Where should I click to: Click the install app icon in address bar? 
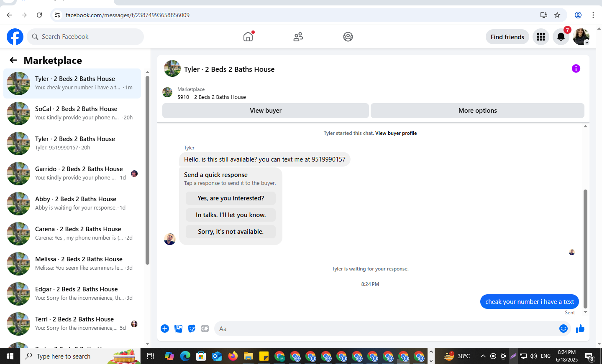click(544, 15)
